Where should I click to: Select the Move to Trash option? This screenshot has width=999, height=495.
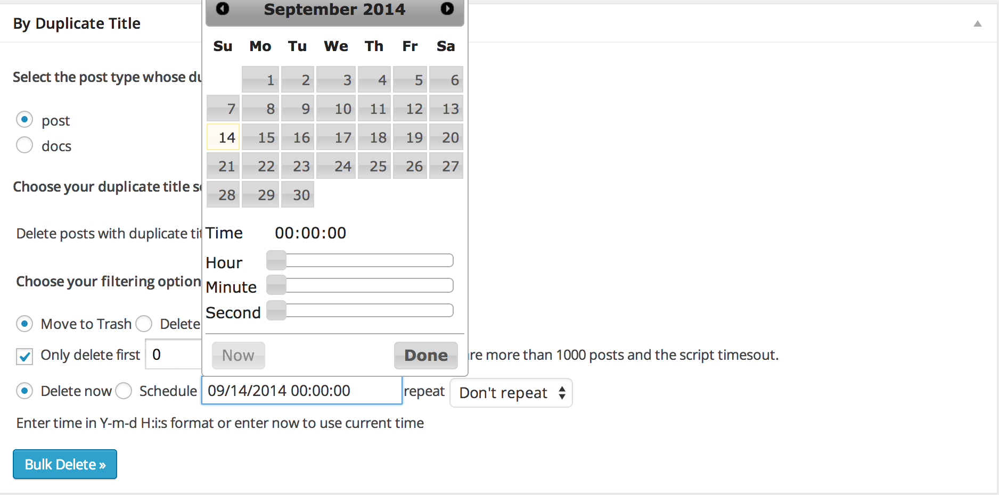(x=24, y=324)
